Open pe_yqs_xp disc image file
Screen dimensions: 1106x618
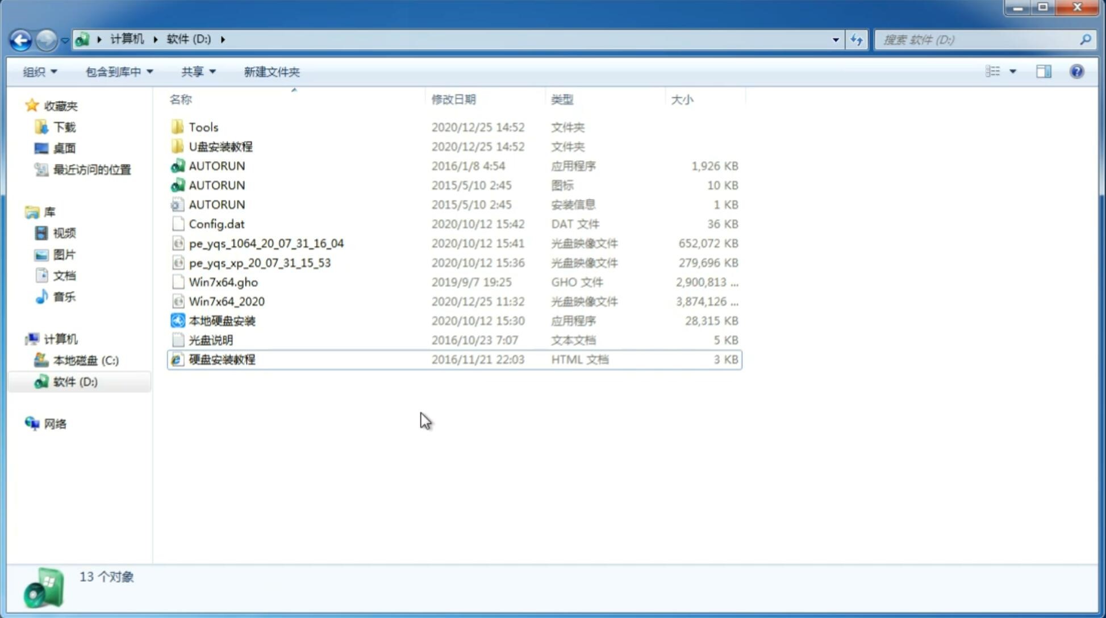(260, 262)
